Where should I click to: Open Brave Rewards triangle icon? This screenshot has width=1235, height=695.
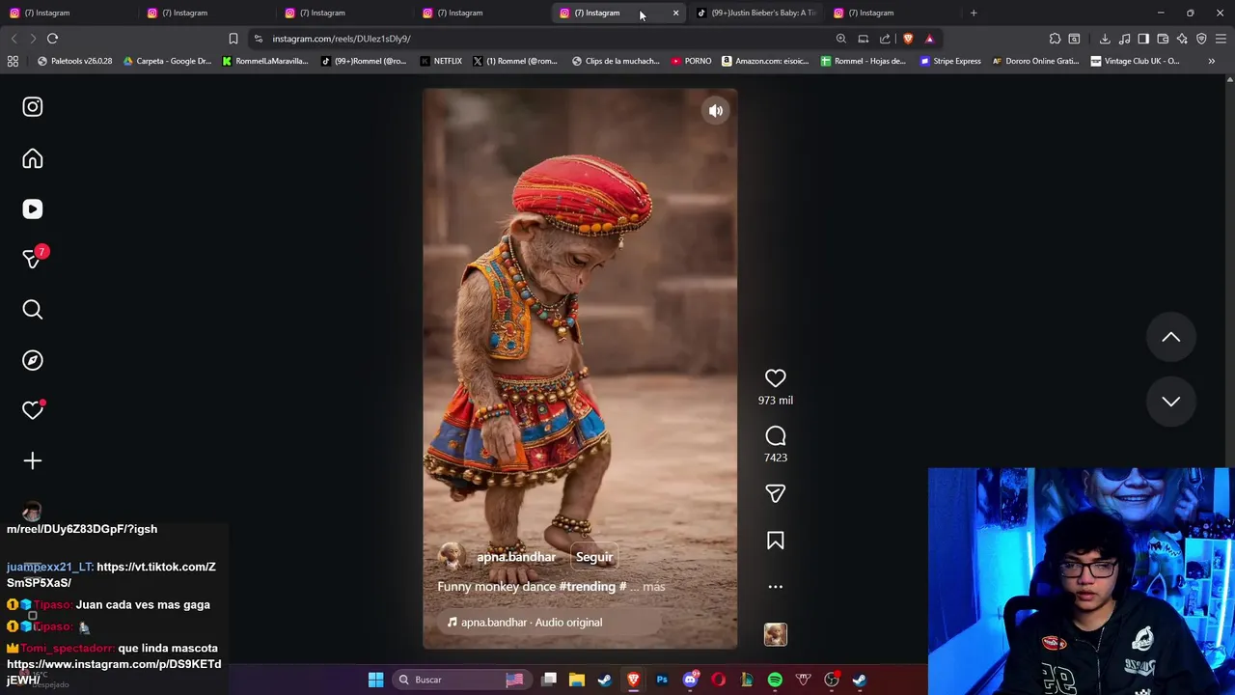tap(929, 39)
